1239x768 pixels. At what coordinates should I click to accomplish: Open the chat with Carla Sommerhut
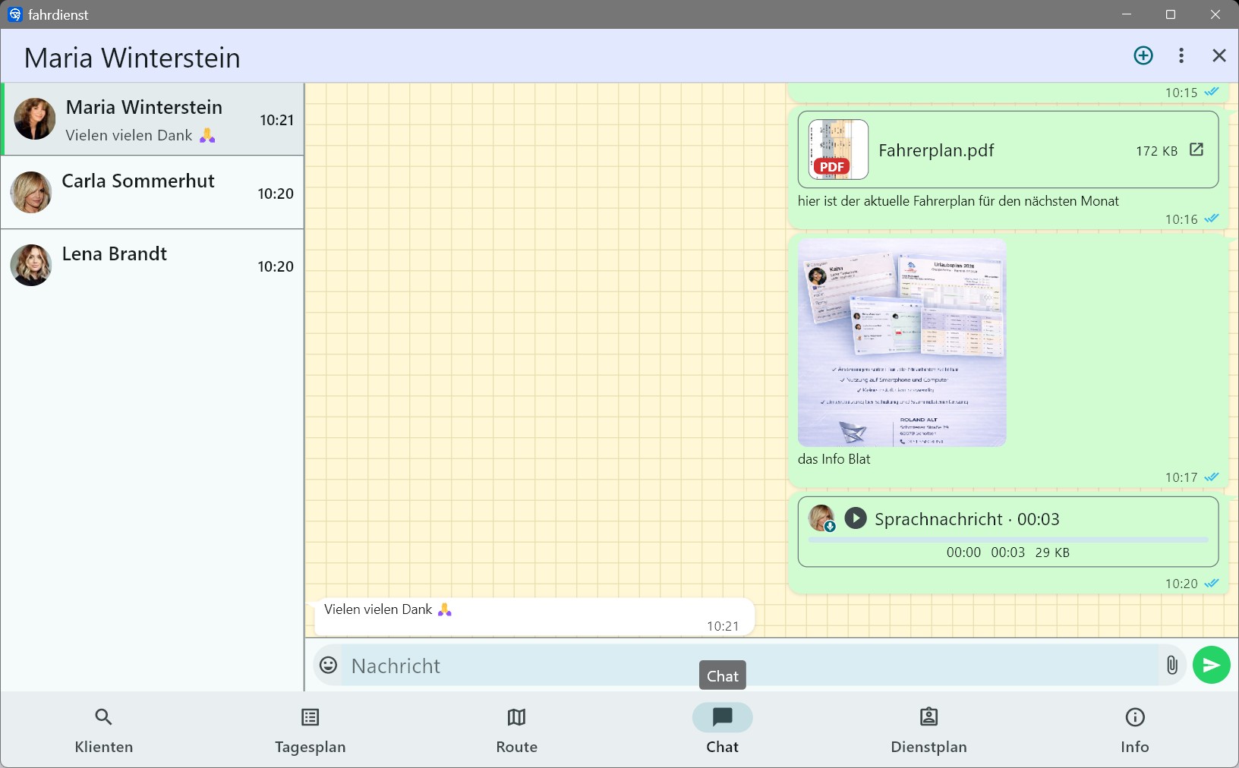(x=152, y=192)
